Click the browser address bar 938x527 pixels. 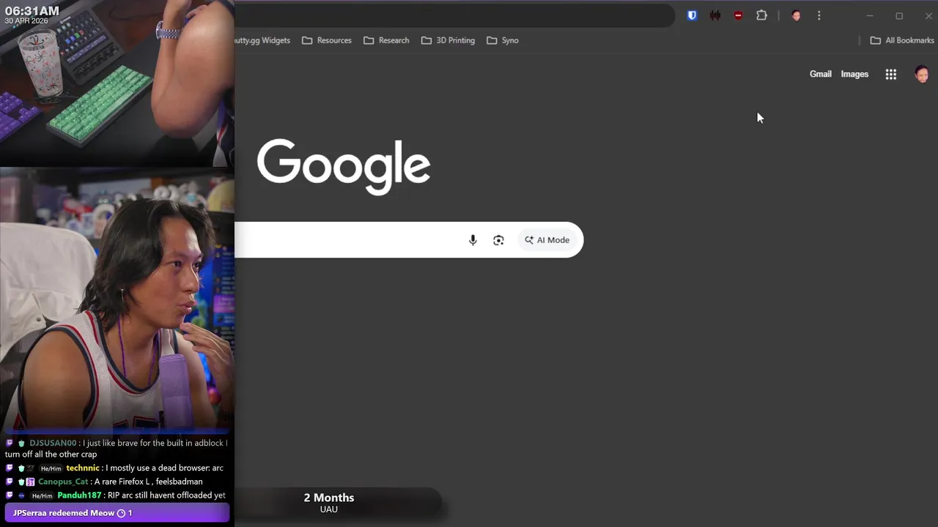[x=454, y=15]
